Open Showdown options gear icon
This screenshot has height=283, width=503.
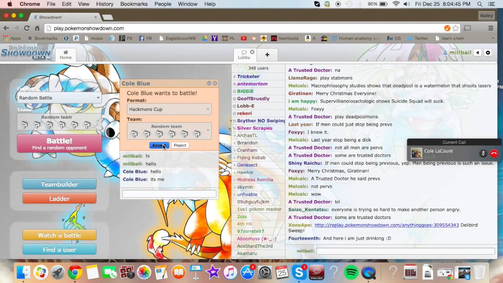(488, 53)
